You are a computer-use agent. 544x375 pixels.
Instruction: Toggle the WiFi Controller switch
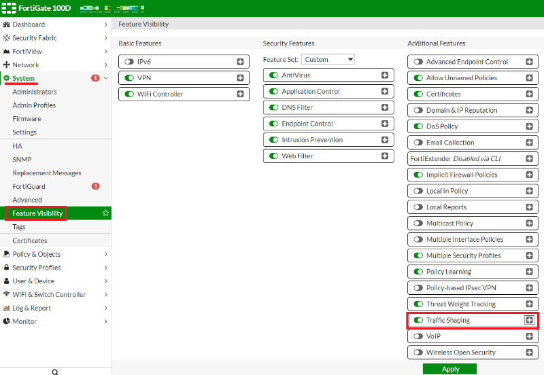[x=129, y=94]
